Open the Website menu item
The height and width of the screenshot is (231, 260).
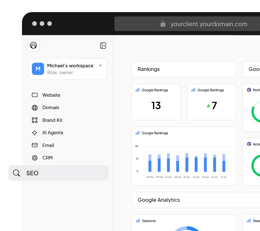click(x=51, y=95)
